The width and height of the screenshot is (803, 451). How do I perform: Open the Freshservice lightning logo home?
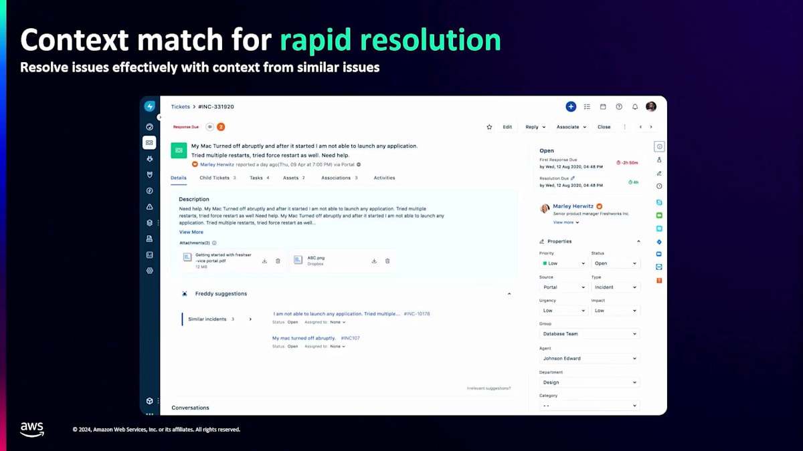tap(150, 106)
